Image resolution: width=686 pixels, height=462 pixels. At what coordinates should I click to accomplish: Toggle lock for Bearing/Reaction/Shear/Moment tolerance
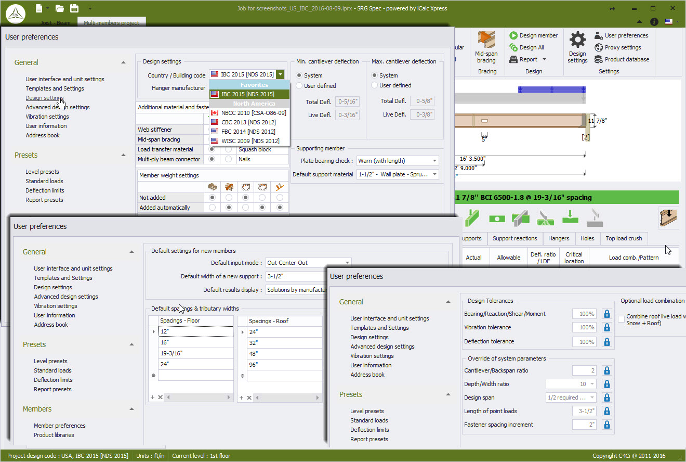point(606,314)
